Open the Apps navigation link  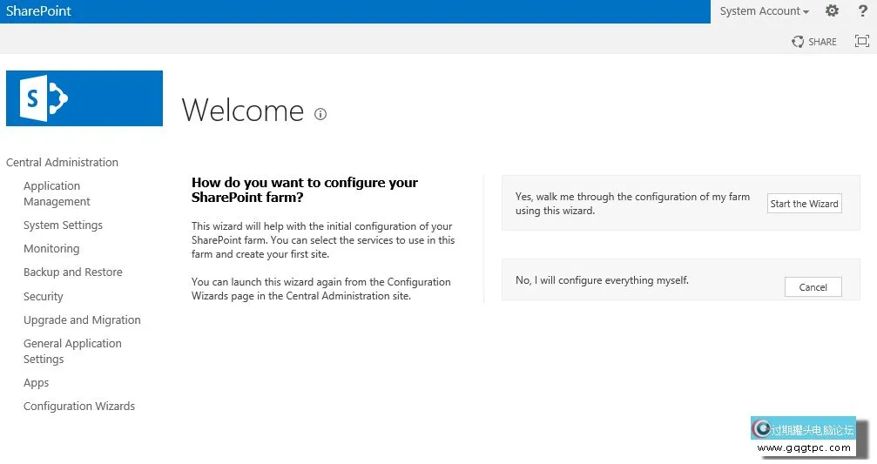[x=37, y=382]
